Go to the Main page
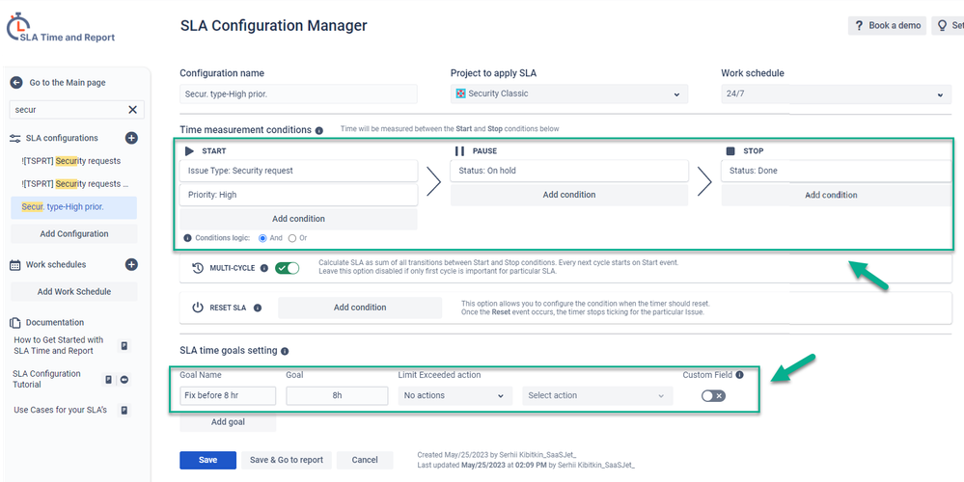This screenshot has width=964, height=482. [x=68, y=83]
